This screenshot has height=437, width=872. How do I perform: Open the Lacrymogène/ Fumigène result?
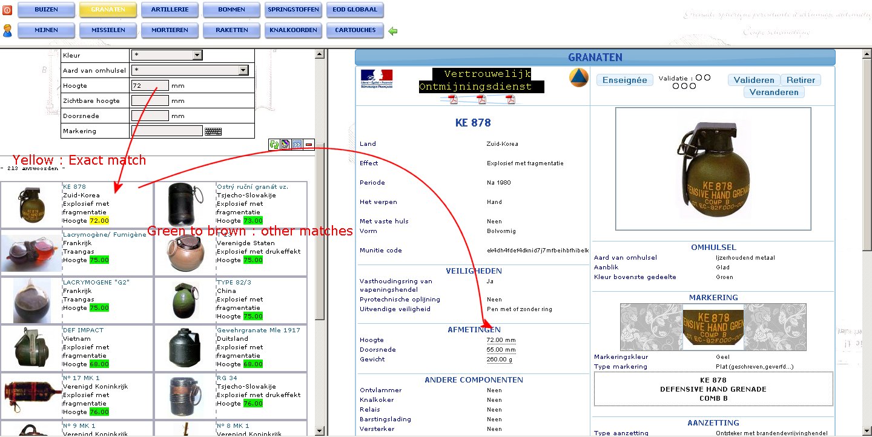105,235
